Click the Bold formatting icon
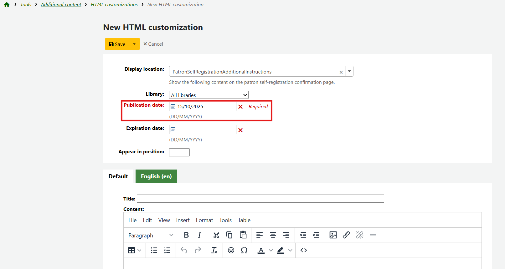 point(186,235)
